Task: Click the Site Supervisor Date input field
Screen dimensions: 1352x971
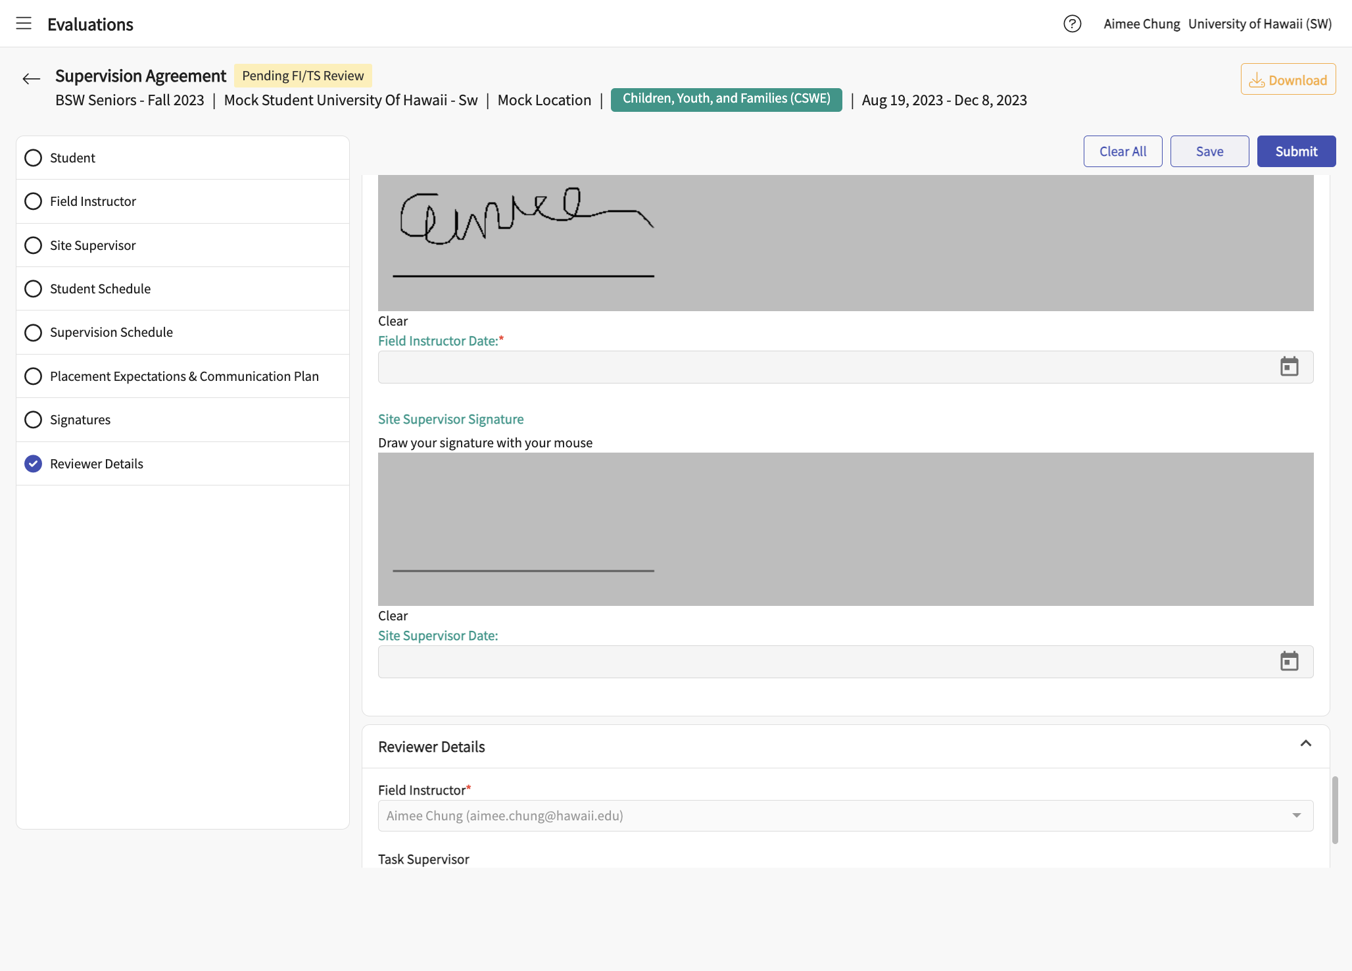Action: pos(846,662)
